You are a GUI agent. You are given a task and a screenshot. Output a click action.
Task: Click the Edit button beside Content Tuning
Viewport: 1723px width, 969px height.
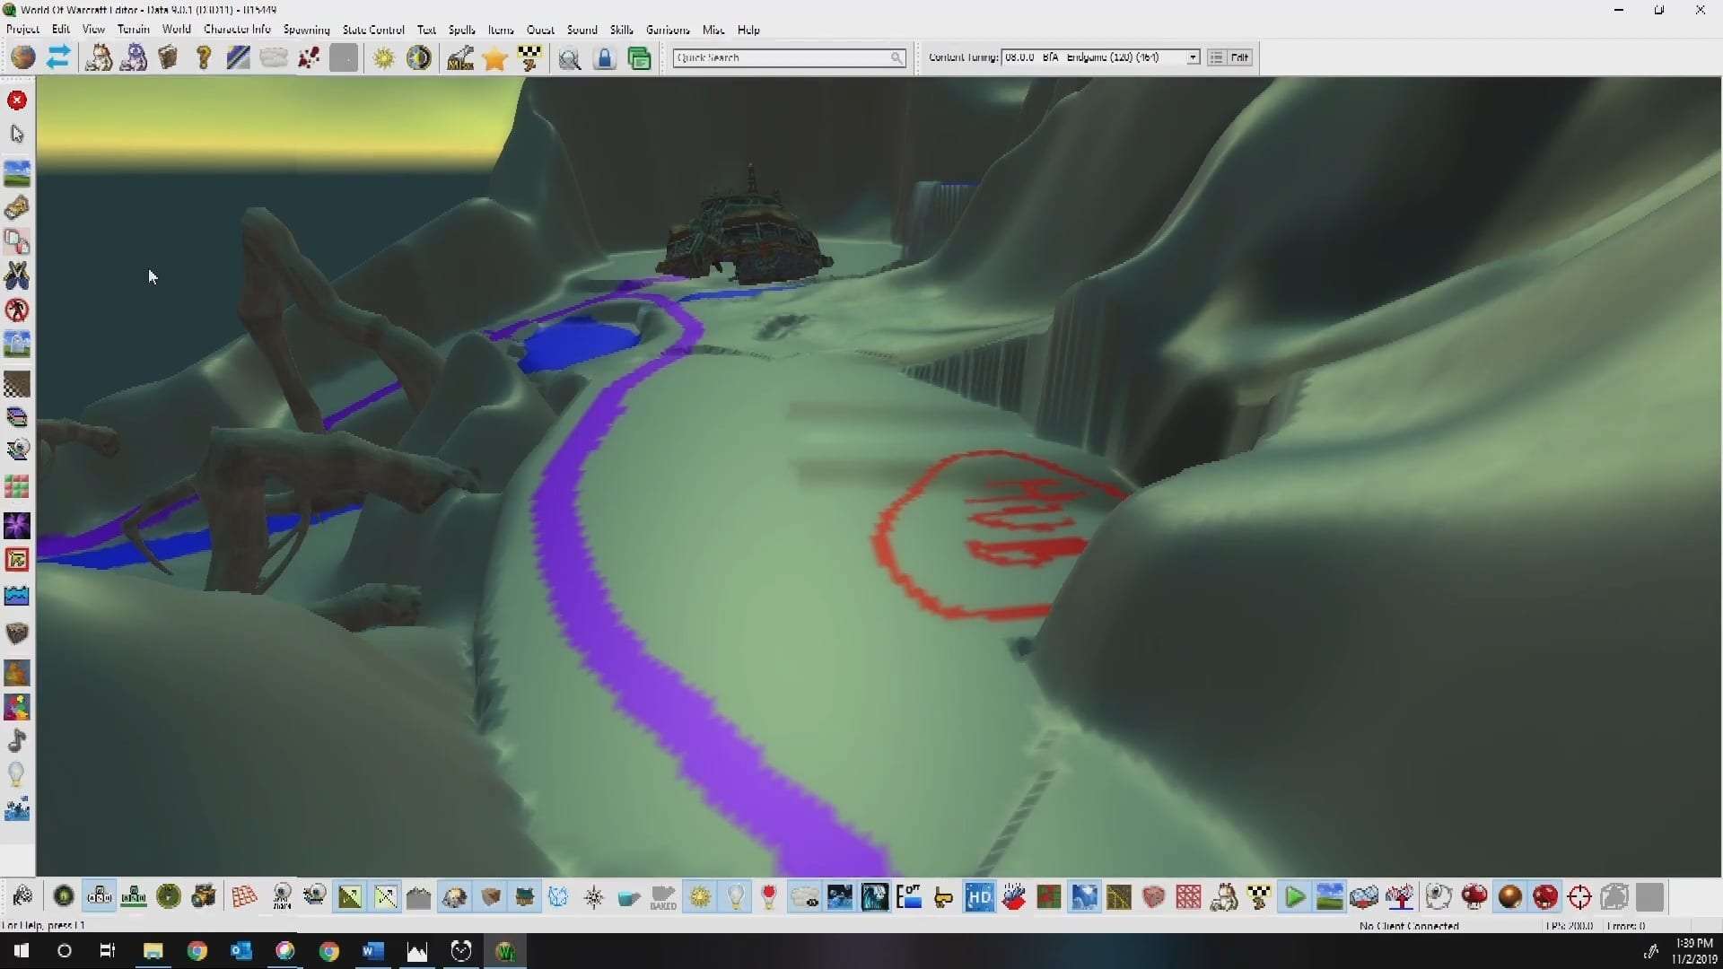tap(1239, 57)
